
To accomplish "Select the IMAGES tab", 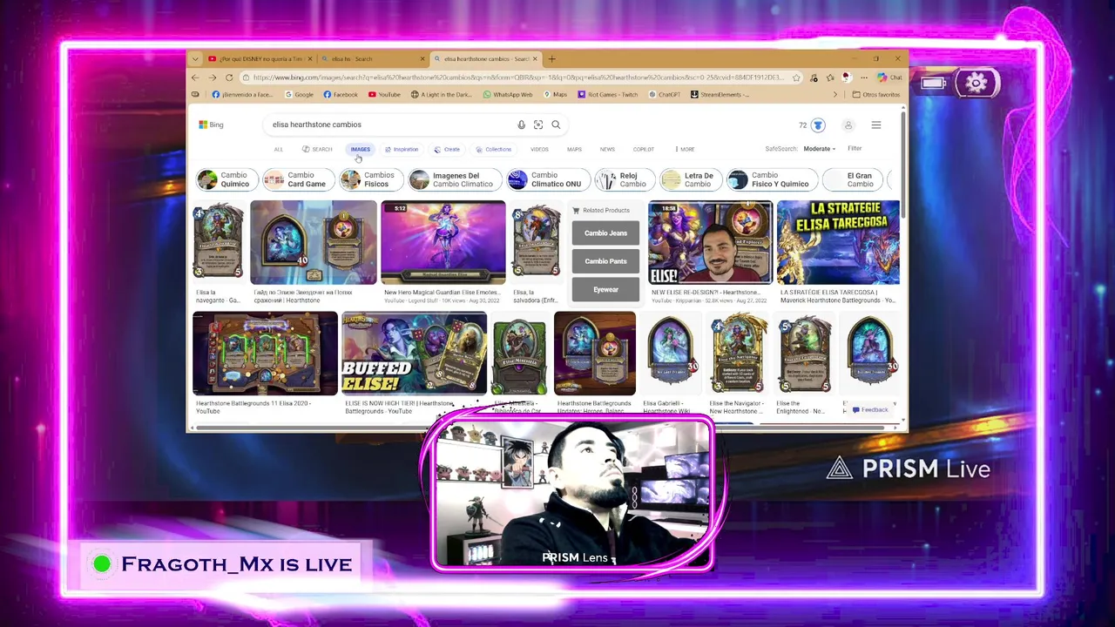I will tap(361, 150).
